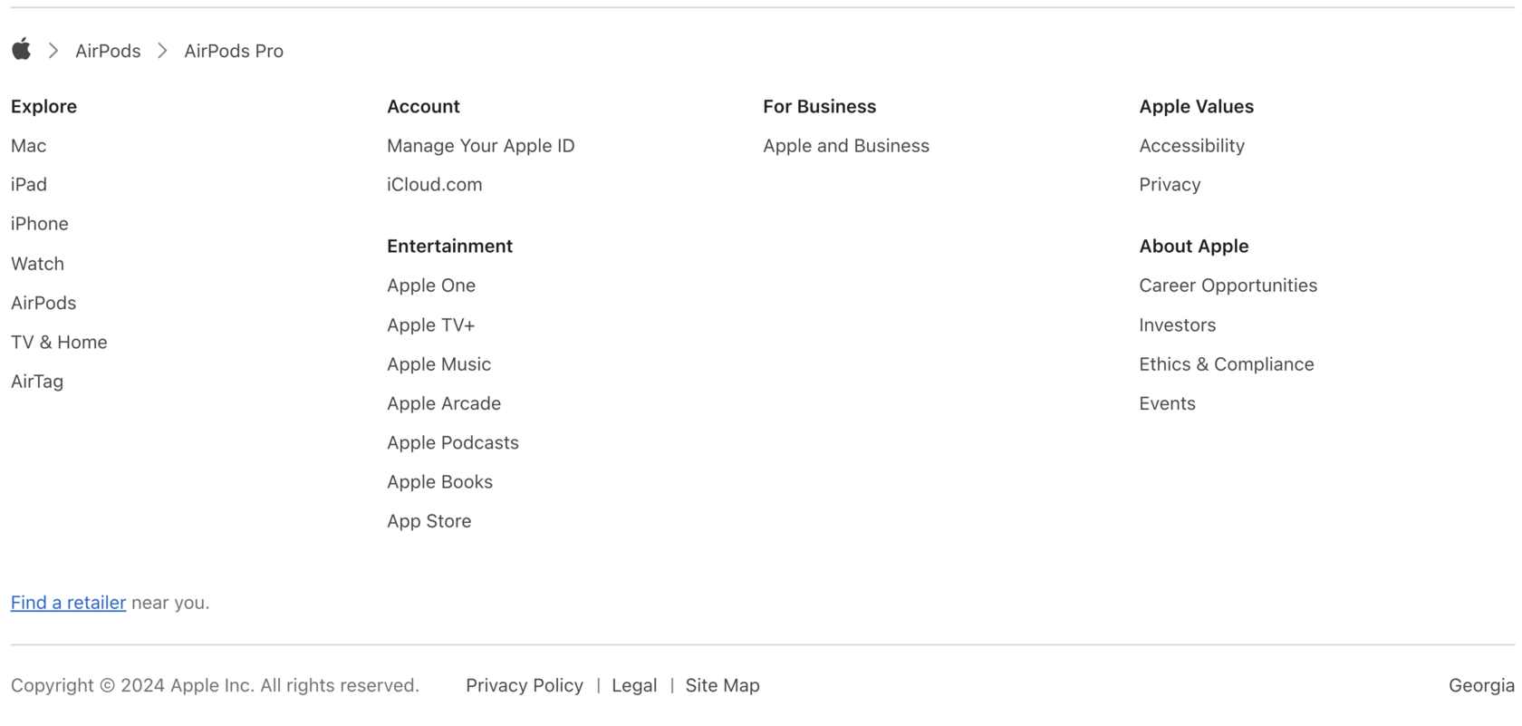
Task: Select TV & Home footer link
Action: [59, 343]
